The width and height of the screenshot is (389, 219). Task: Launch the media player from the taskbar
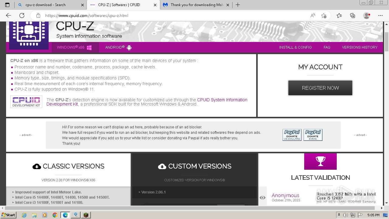(x=45, y=215)
